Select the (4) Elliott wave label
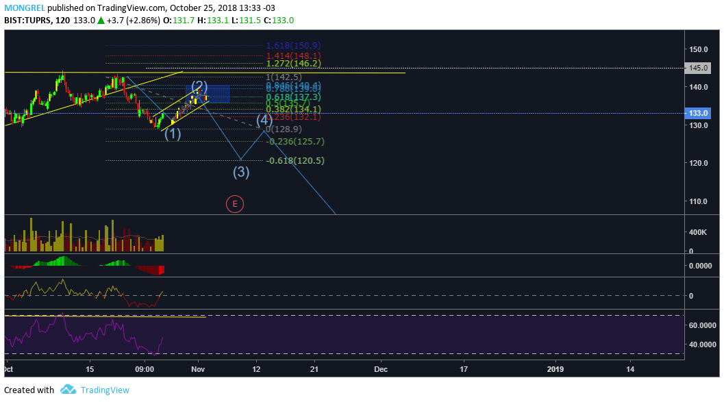 [264, 121]
